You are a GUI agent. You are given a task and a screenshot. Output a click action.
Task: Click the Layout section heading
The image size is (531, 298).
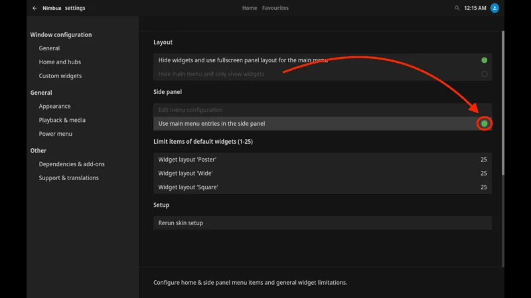click(163, 42)
